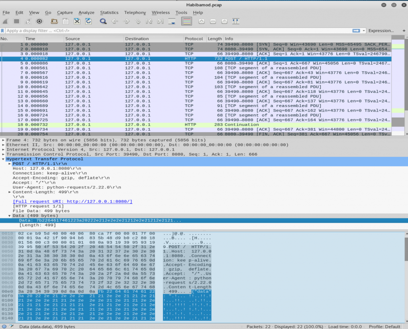Expand the Content-Length: 499 field
Screen dimensions: 408x329
coord(10,192)
